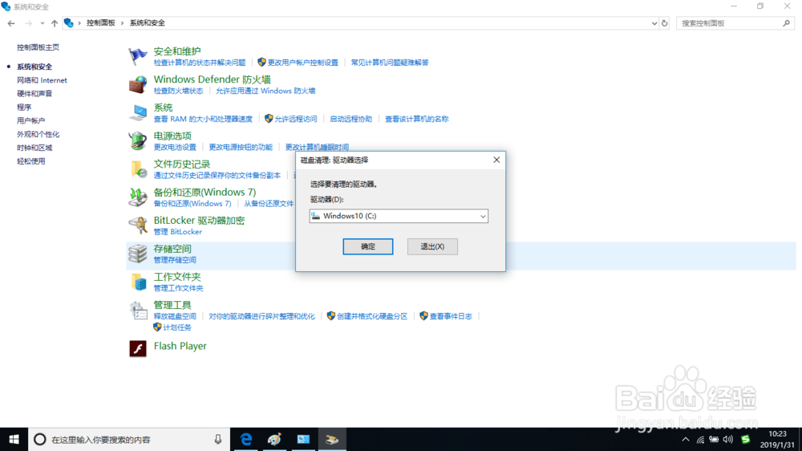Select 外观和个性化 category
This screenshot has width=802, height=451.
pos(38,134)
